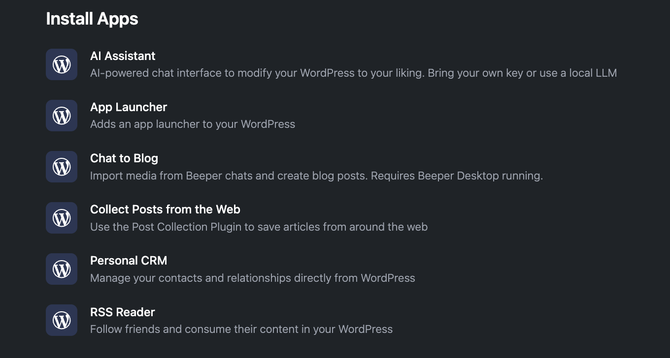Open Collect Posts from the Web
Image resolution: width=670 pixels, height=358 pixels.
(165, 209)
